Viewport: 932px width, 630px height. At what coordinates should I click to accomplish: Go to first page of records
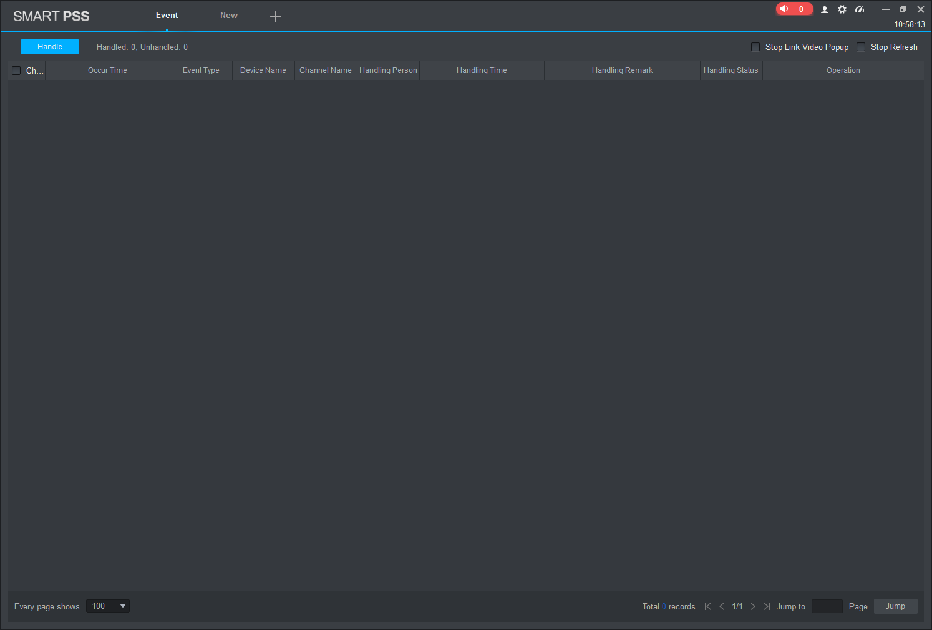coord(708,606)
